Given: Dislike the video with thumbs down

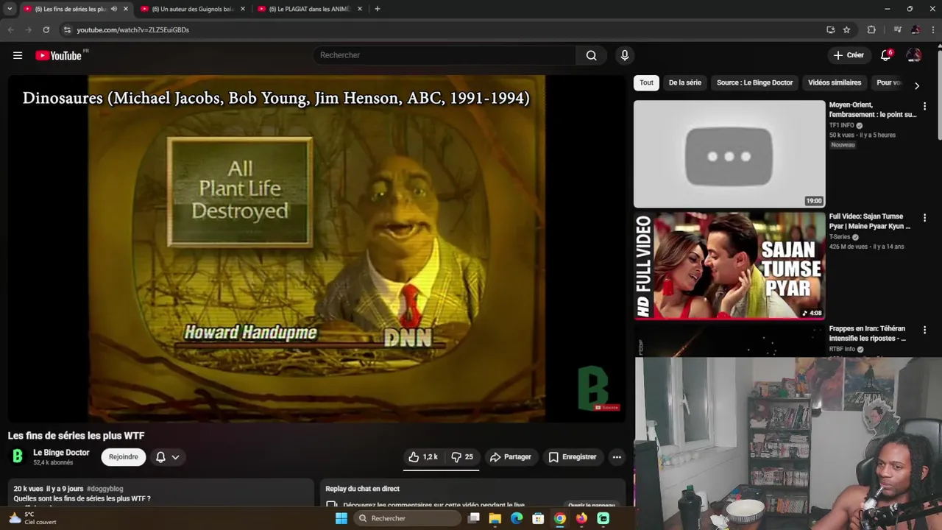Looking at the screenshot, I should pos(462,457).
